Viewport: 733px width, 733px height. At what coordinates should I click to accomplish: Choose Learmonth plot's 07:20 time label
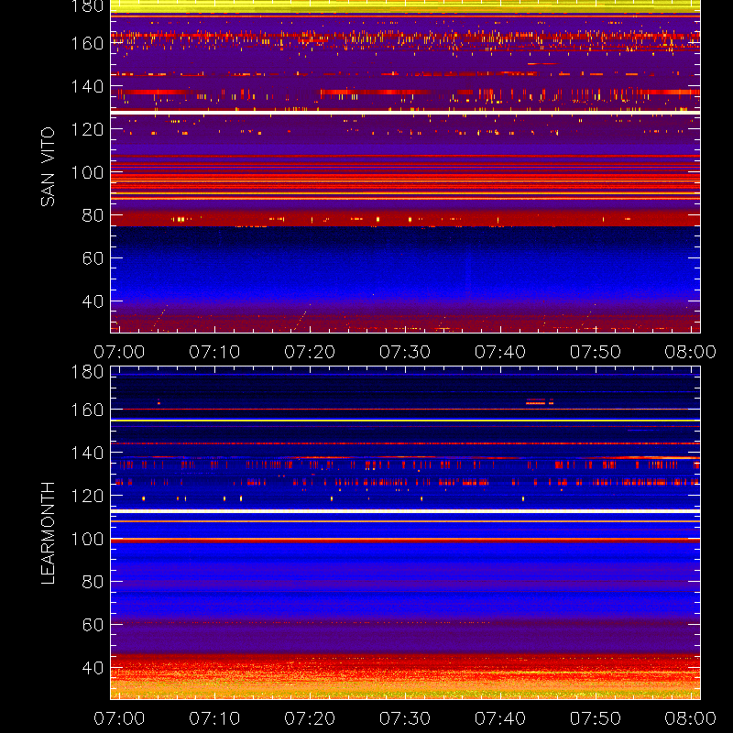coord(310,718)
